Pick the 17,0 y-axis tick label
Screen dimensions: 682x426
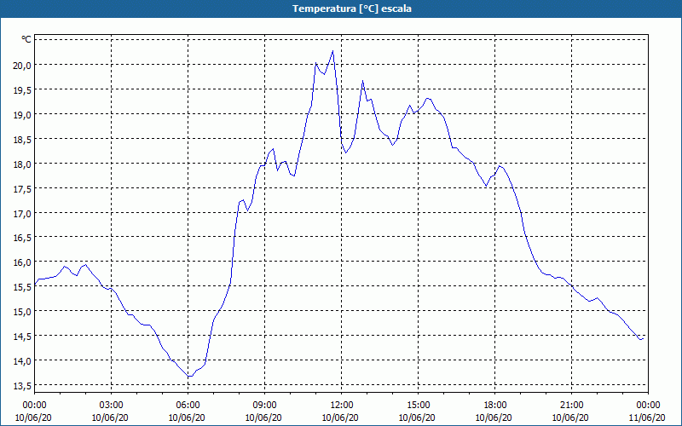(23, 214)
